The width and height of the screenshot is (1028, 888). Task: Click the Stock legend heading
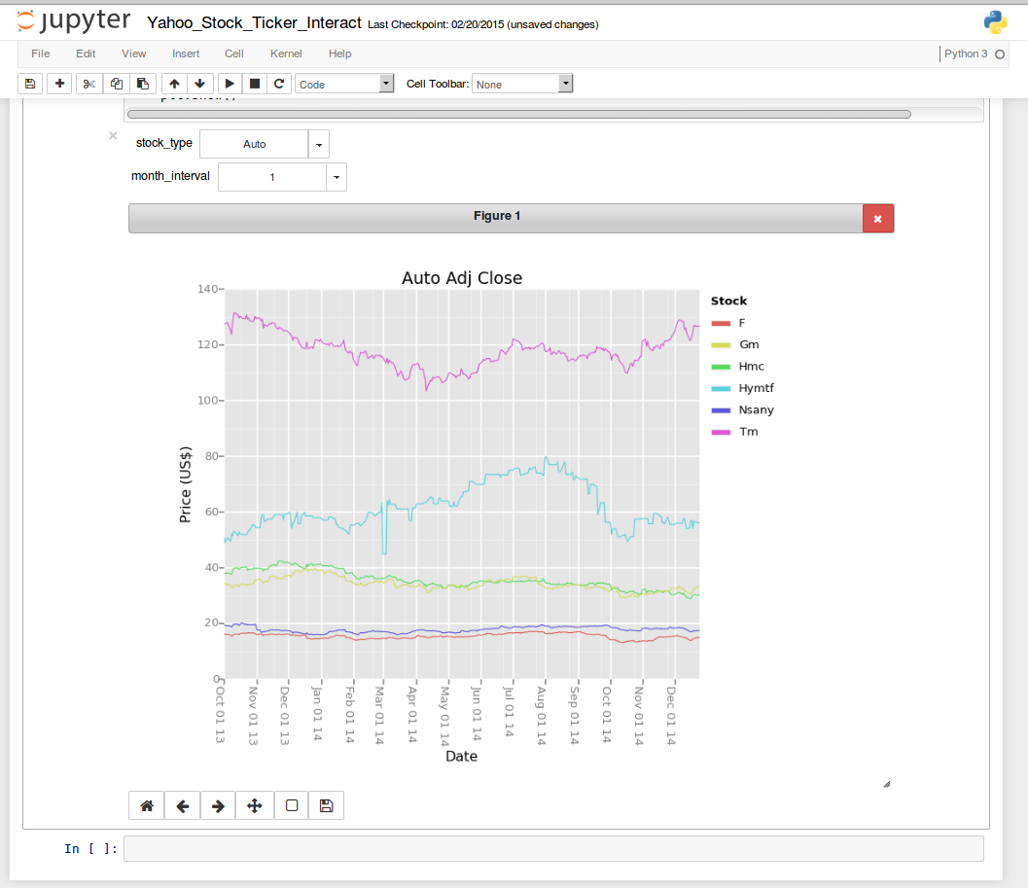(729, 302)
